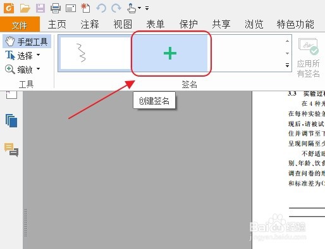Image resolution: width=325 pixels, height=249 pixels.
Task: Print the document using printer icon
Action: pos(56,8)
